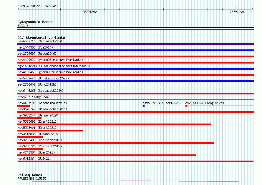Select variant label nsv5629194 (Ebert2021)
Viewport: 262px width, 185px height.
[x=162, y=103]
